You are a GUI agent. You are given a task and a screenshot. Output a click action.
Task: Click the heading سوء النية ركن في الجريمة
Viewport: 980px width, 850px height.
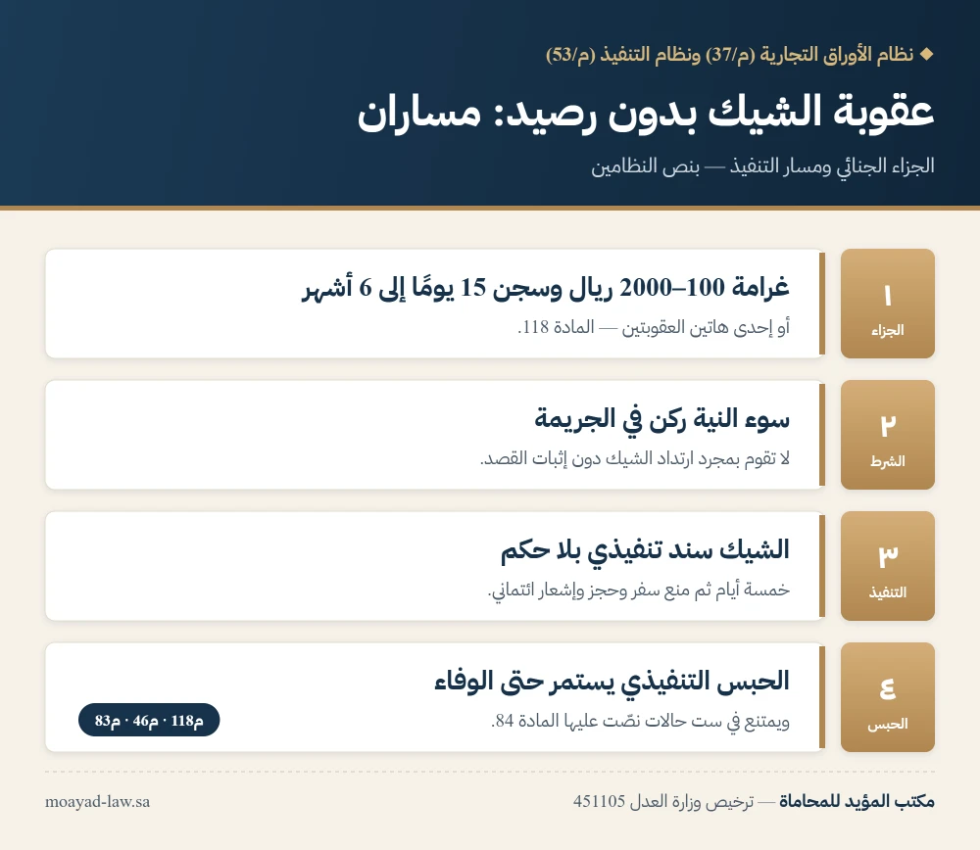661,419
